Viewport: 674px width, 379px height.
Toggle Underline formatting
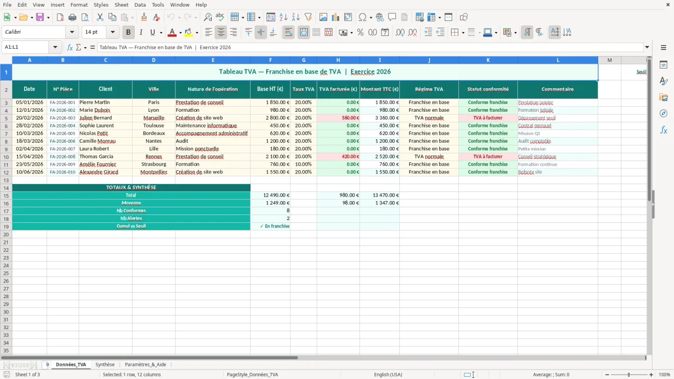(152, 33)
